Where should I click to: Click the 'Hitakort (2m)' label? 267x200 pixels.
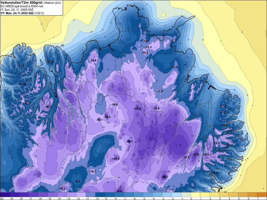52,3
